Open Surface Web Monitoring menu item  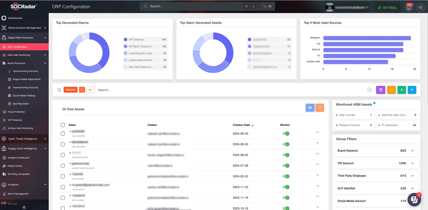click(x=24, y=128)
